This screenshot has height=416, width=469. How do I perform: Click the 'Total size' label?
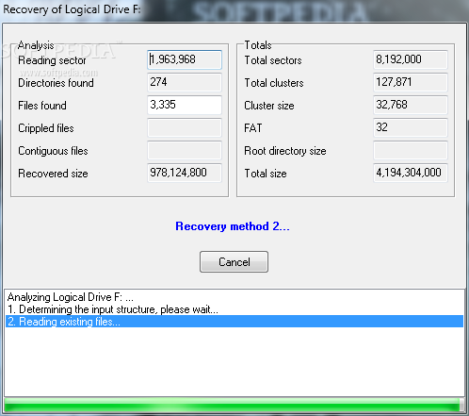266,174
